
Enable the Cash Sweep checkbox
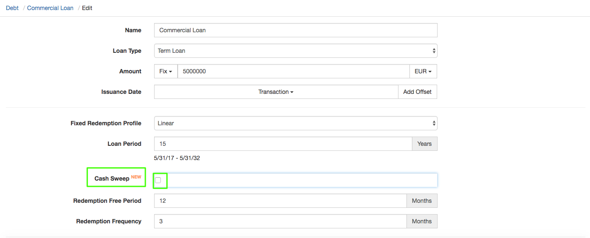pos(158,180)
